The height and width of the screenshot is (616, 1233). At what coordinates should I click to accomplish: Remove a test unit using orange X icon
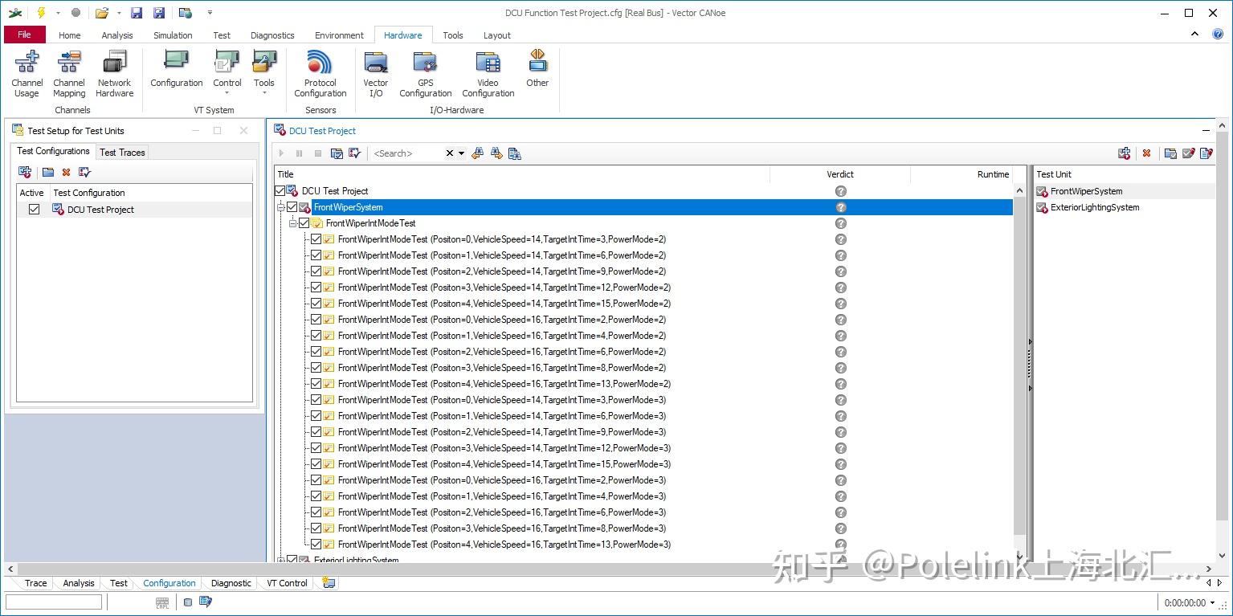1146,153
